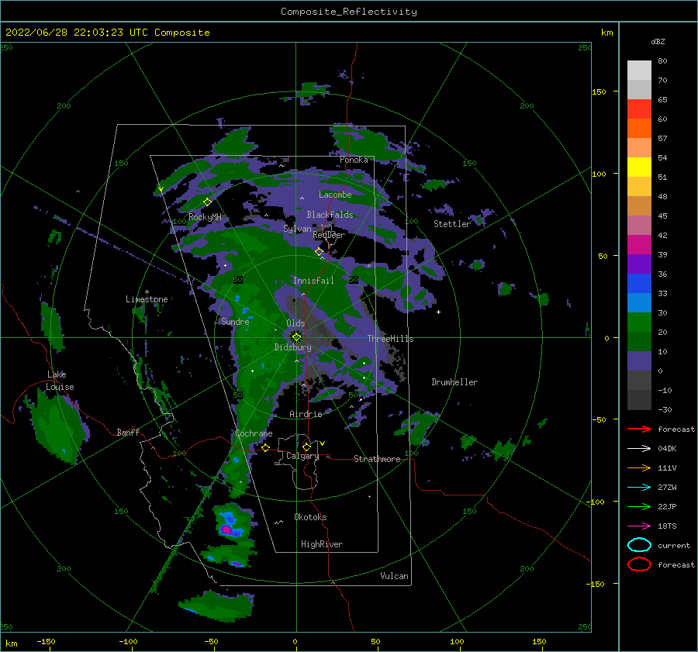Click the Sylvan label
698x652 pixels.
tap(297, 229)
